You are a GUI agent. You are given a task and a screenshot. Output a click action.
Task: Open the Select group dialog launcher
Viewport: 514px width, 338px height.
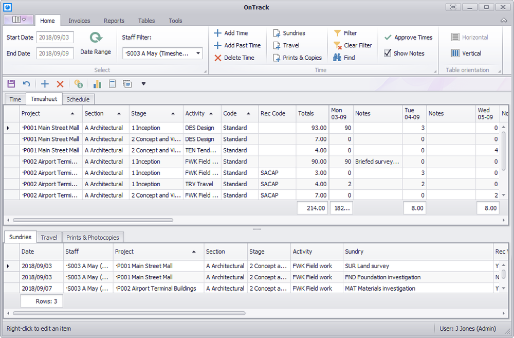coord(205,71)
